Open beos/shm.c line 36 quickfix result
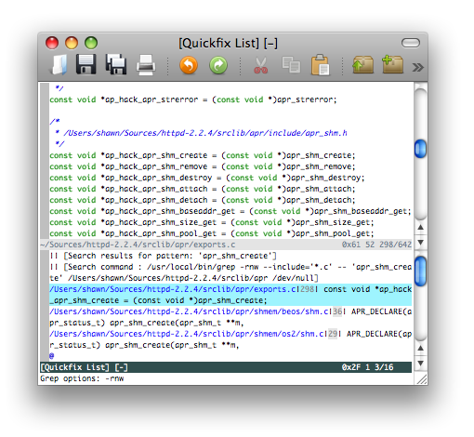Screen dimensions: 474x437 (x=230, y=317)
